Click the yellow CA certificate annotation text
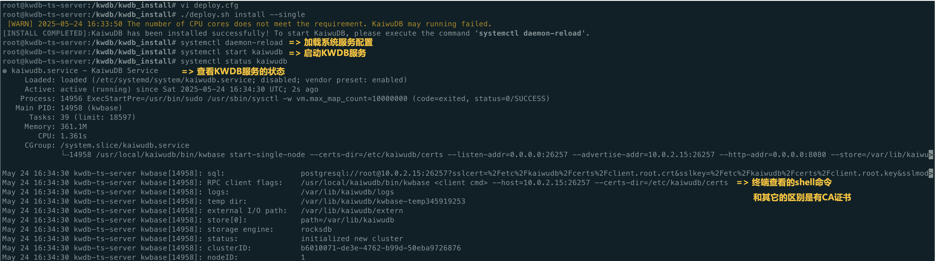Image resolution: width=935 pixels, height=261 pixels. point(802,198)
